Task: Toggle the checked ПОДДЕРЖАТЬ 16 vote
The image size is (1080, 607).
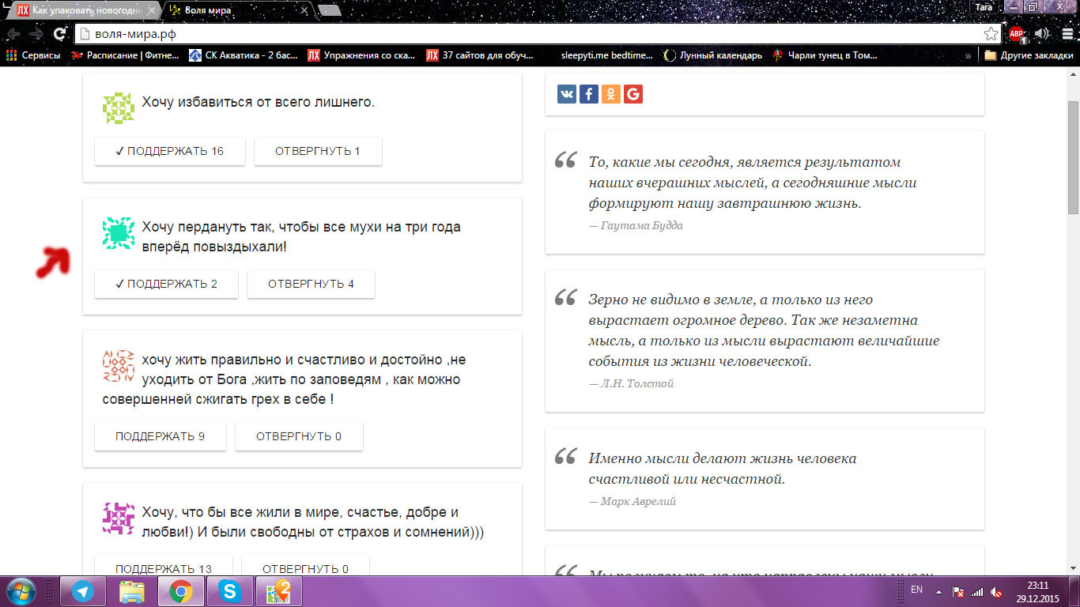Action: click(x=169, y=151)
